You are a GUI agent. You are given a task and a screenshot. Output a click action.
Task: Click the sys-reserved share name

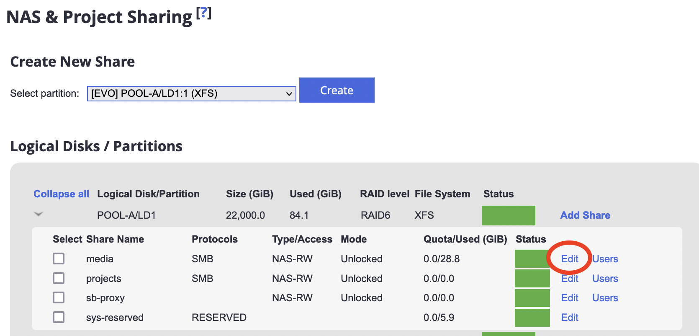(x=115, y=318)
